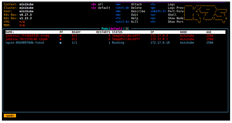Click the CPU n/a value
The image size is (232, 123).
click(22, 22)
